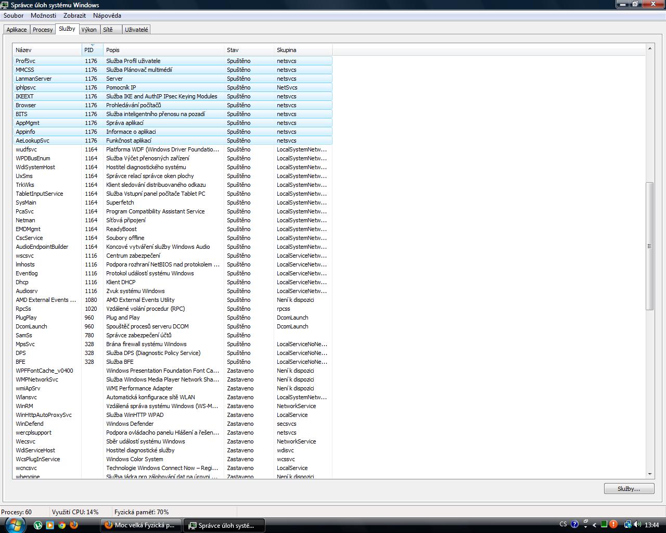Click the services list scrollbar thumb
This screenshot has height=533, width=666.
650,246
